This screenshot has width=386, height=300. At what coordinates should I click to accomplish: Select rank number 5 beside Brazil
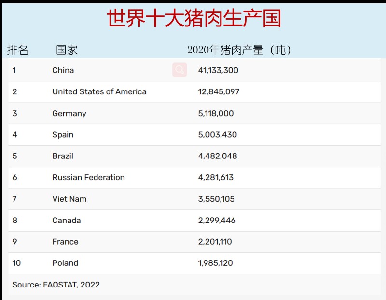coord(14,156)
